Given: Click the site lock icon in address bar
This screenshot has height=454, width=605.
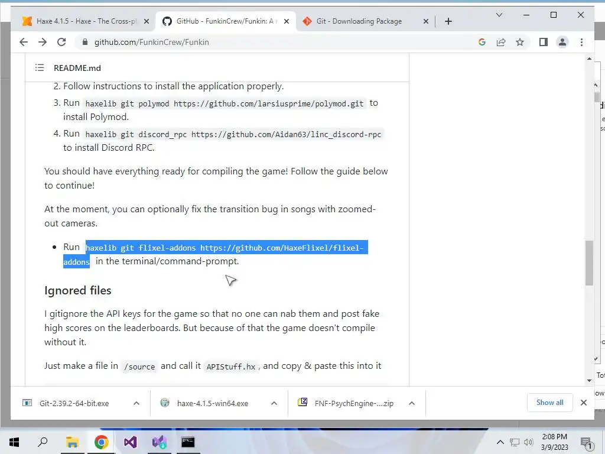Looking at the screenshot, I should 85,42.
